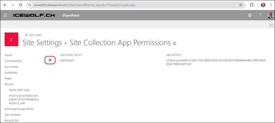Toggle focus on content mode icon
This screenshot has width=275, height=123.
coord(271,25)
